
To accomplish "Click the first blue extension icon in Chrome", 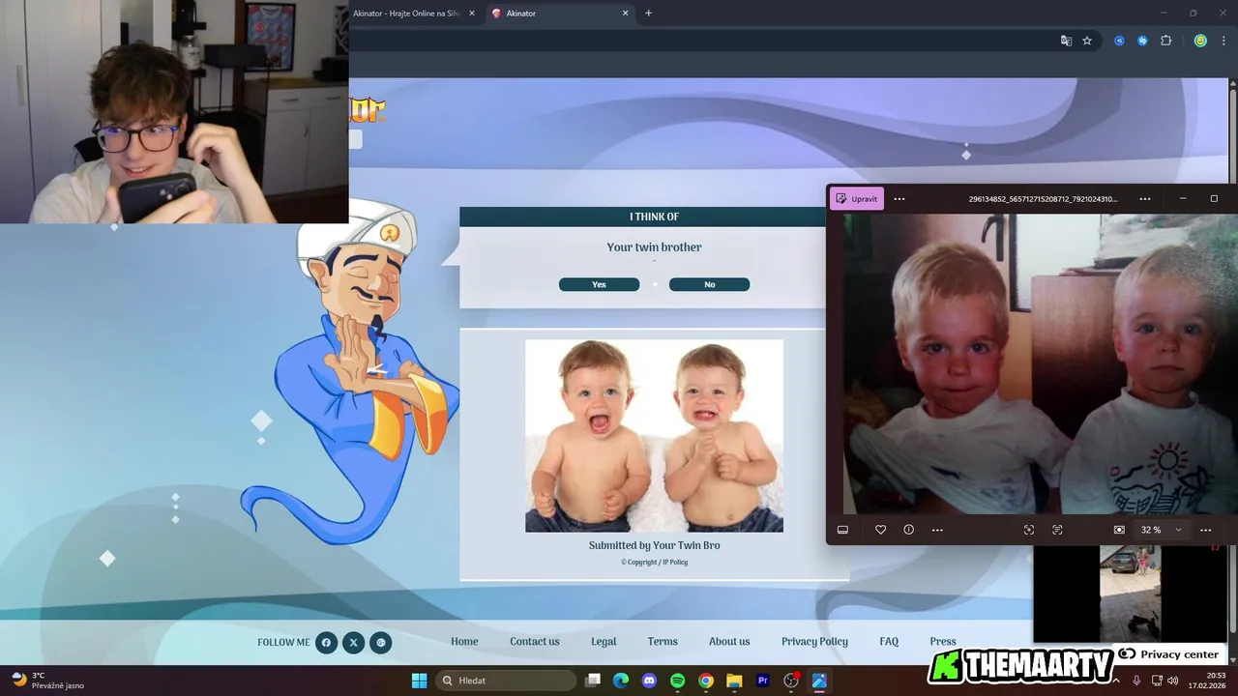I will point(1119,41).
